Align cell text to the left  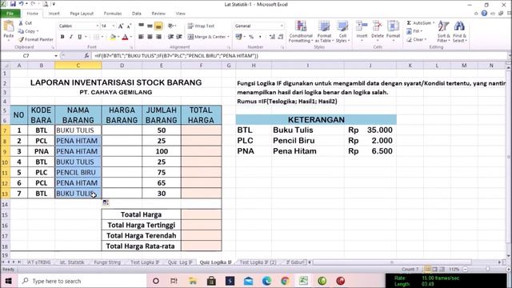(x=141, y=37)
